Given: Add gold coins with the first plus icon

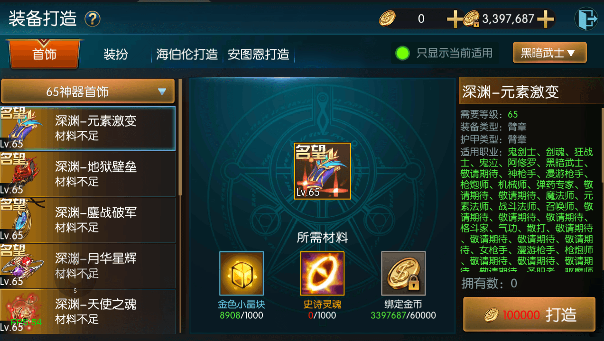Looking at the screenshot, I should click(455, 19).
